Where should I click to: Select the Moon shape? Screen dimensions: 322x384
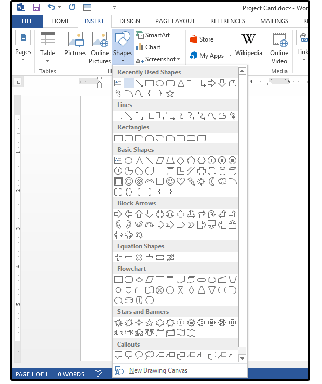click(212, 181)
